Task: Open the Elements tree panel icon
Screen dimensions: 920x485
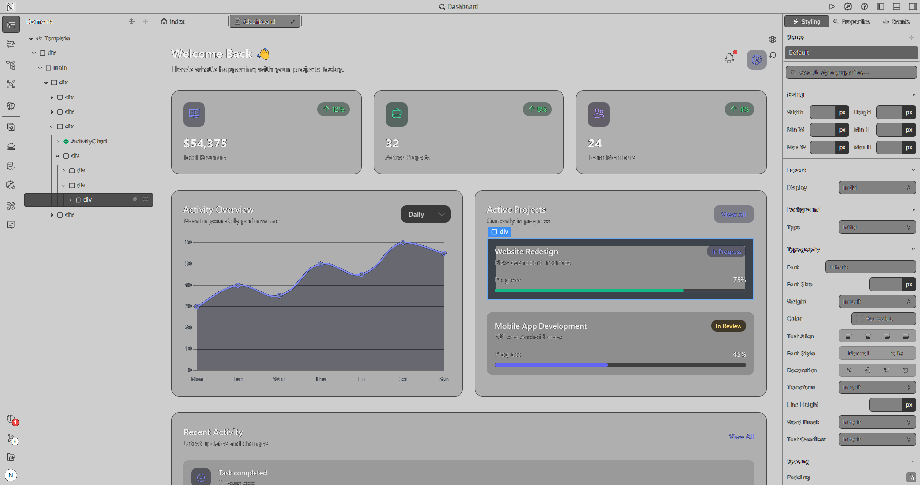Action: pos(11,24)
